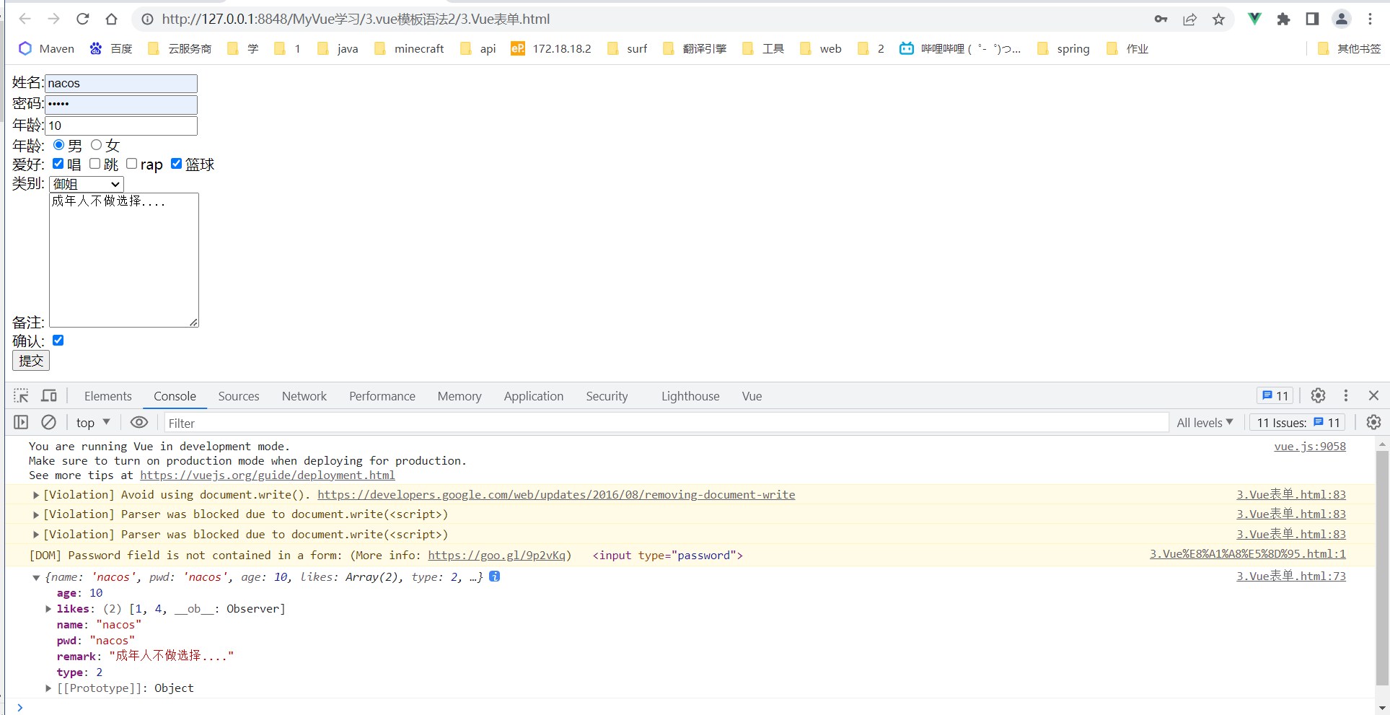The width and height of the screenshot is (1390, 715).
Task: Uncheck the 唱 hobby checkbox
Action: tap(58, 164)
